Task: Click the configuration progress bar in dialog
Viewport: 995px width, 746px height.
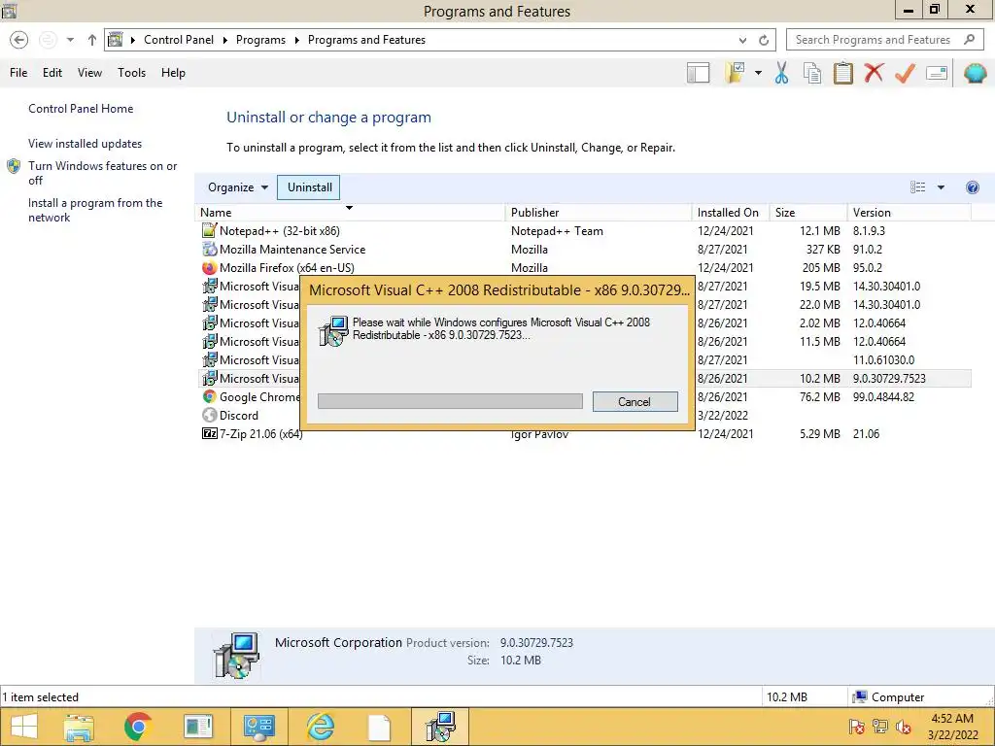Action: pos(450,401)
